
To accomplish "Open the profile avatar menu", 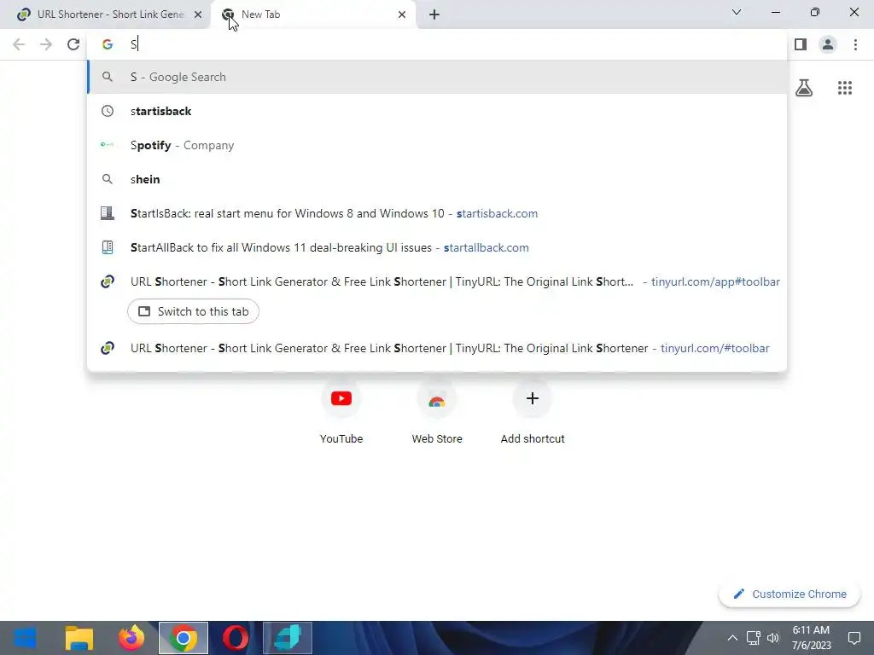I will (828, 44).
